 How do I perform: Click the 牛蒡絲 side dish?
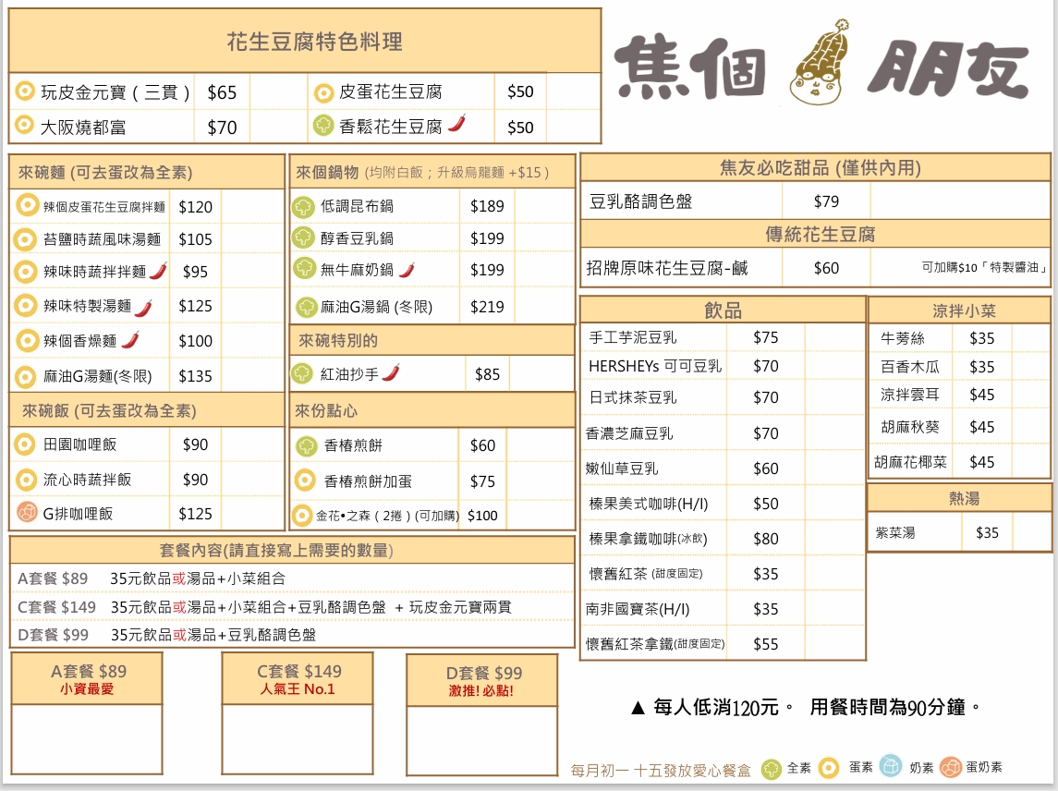pyautogui.click(x=902, y=338)
